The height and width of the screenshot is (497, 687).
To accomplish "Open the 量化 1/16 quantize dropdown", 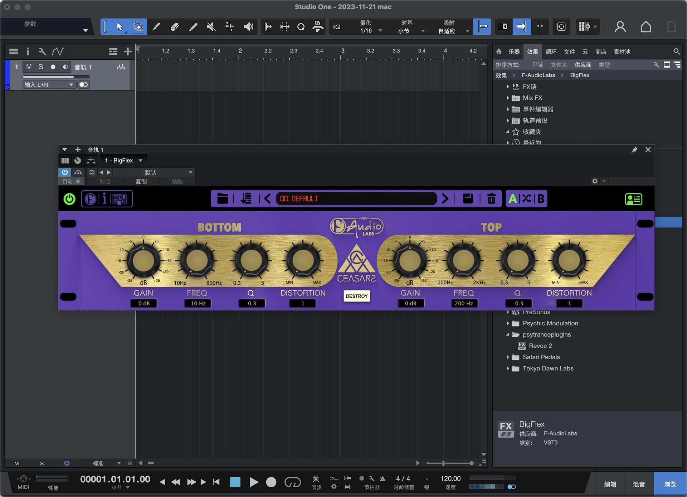I will 370,27.
